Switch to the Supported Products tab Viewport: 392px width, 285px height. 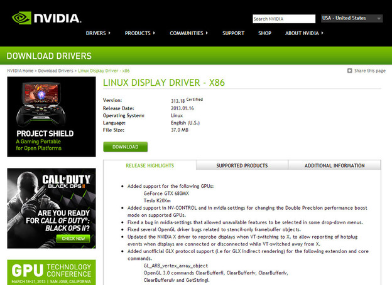pyautogui.click(x=242, y=165)
